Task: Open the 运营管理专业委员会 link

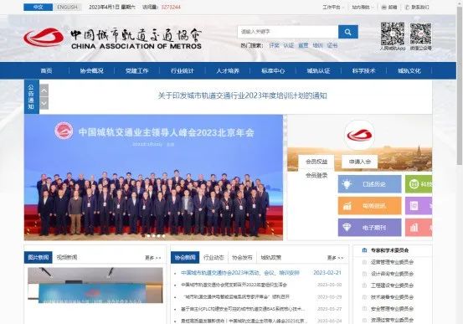Action: click(392, 262)
